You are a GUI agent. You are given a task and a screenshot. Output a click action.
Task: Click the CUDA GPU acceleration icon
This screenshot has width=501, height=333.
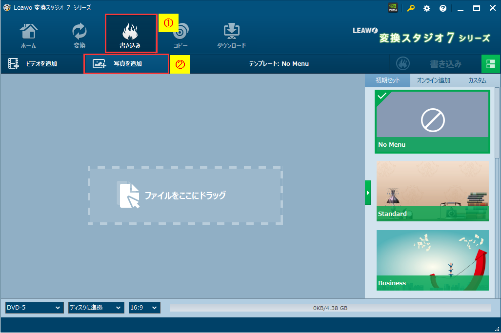tap(393, 8)
